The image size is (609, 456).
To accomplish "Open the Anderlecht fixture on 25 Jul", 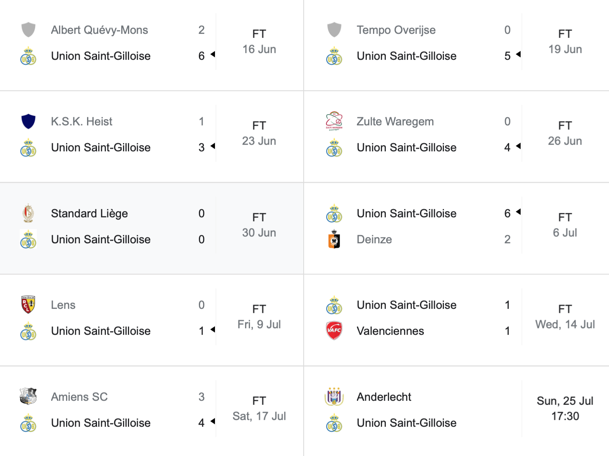I will (456, 411).
